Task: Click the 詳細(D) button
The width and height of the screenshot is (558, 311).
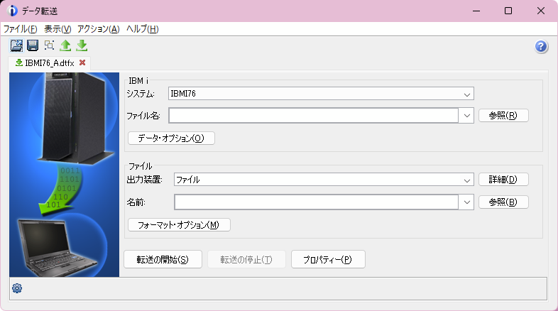Action: (x=503, y=180)
